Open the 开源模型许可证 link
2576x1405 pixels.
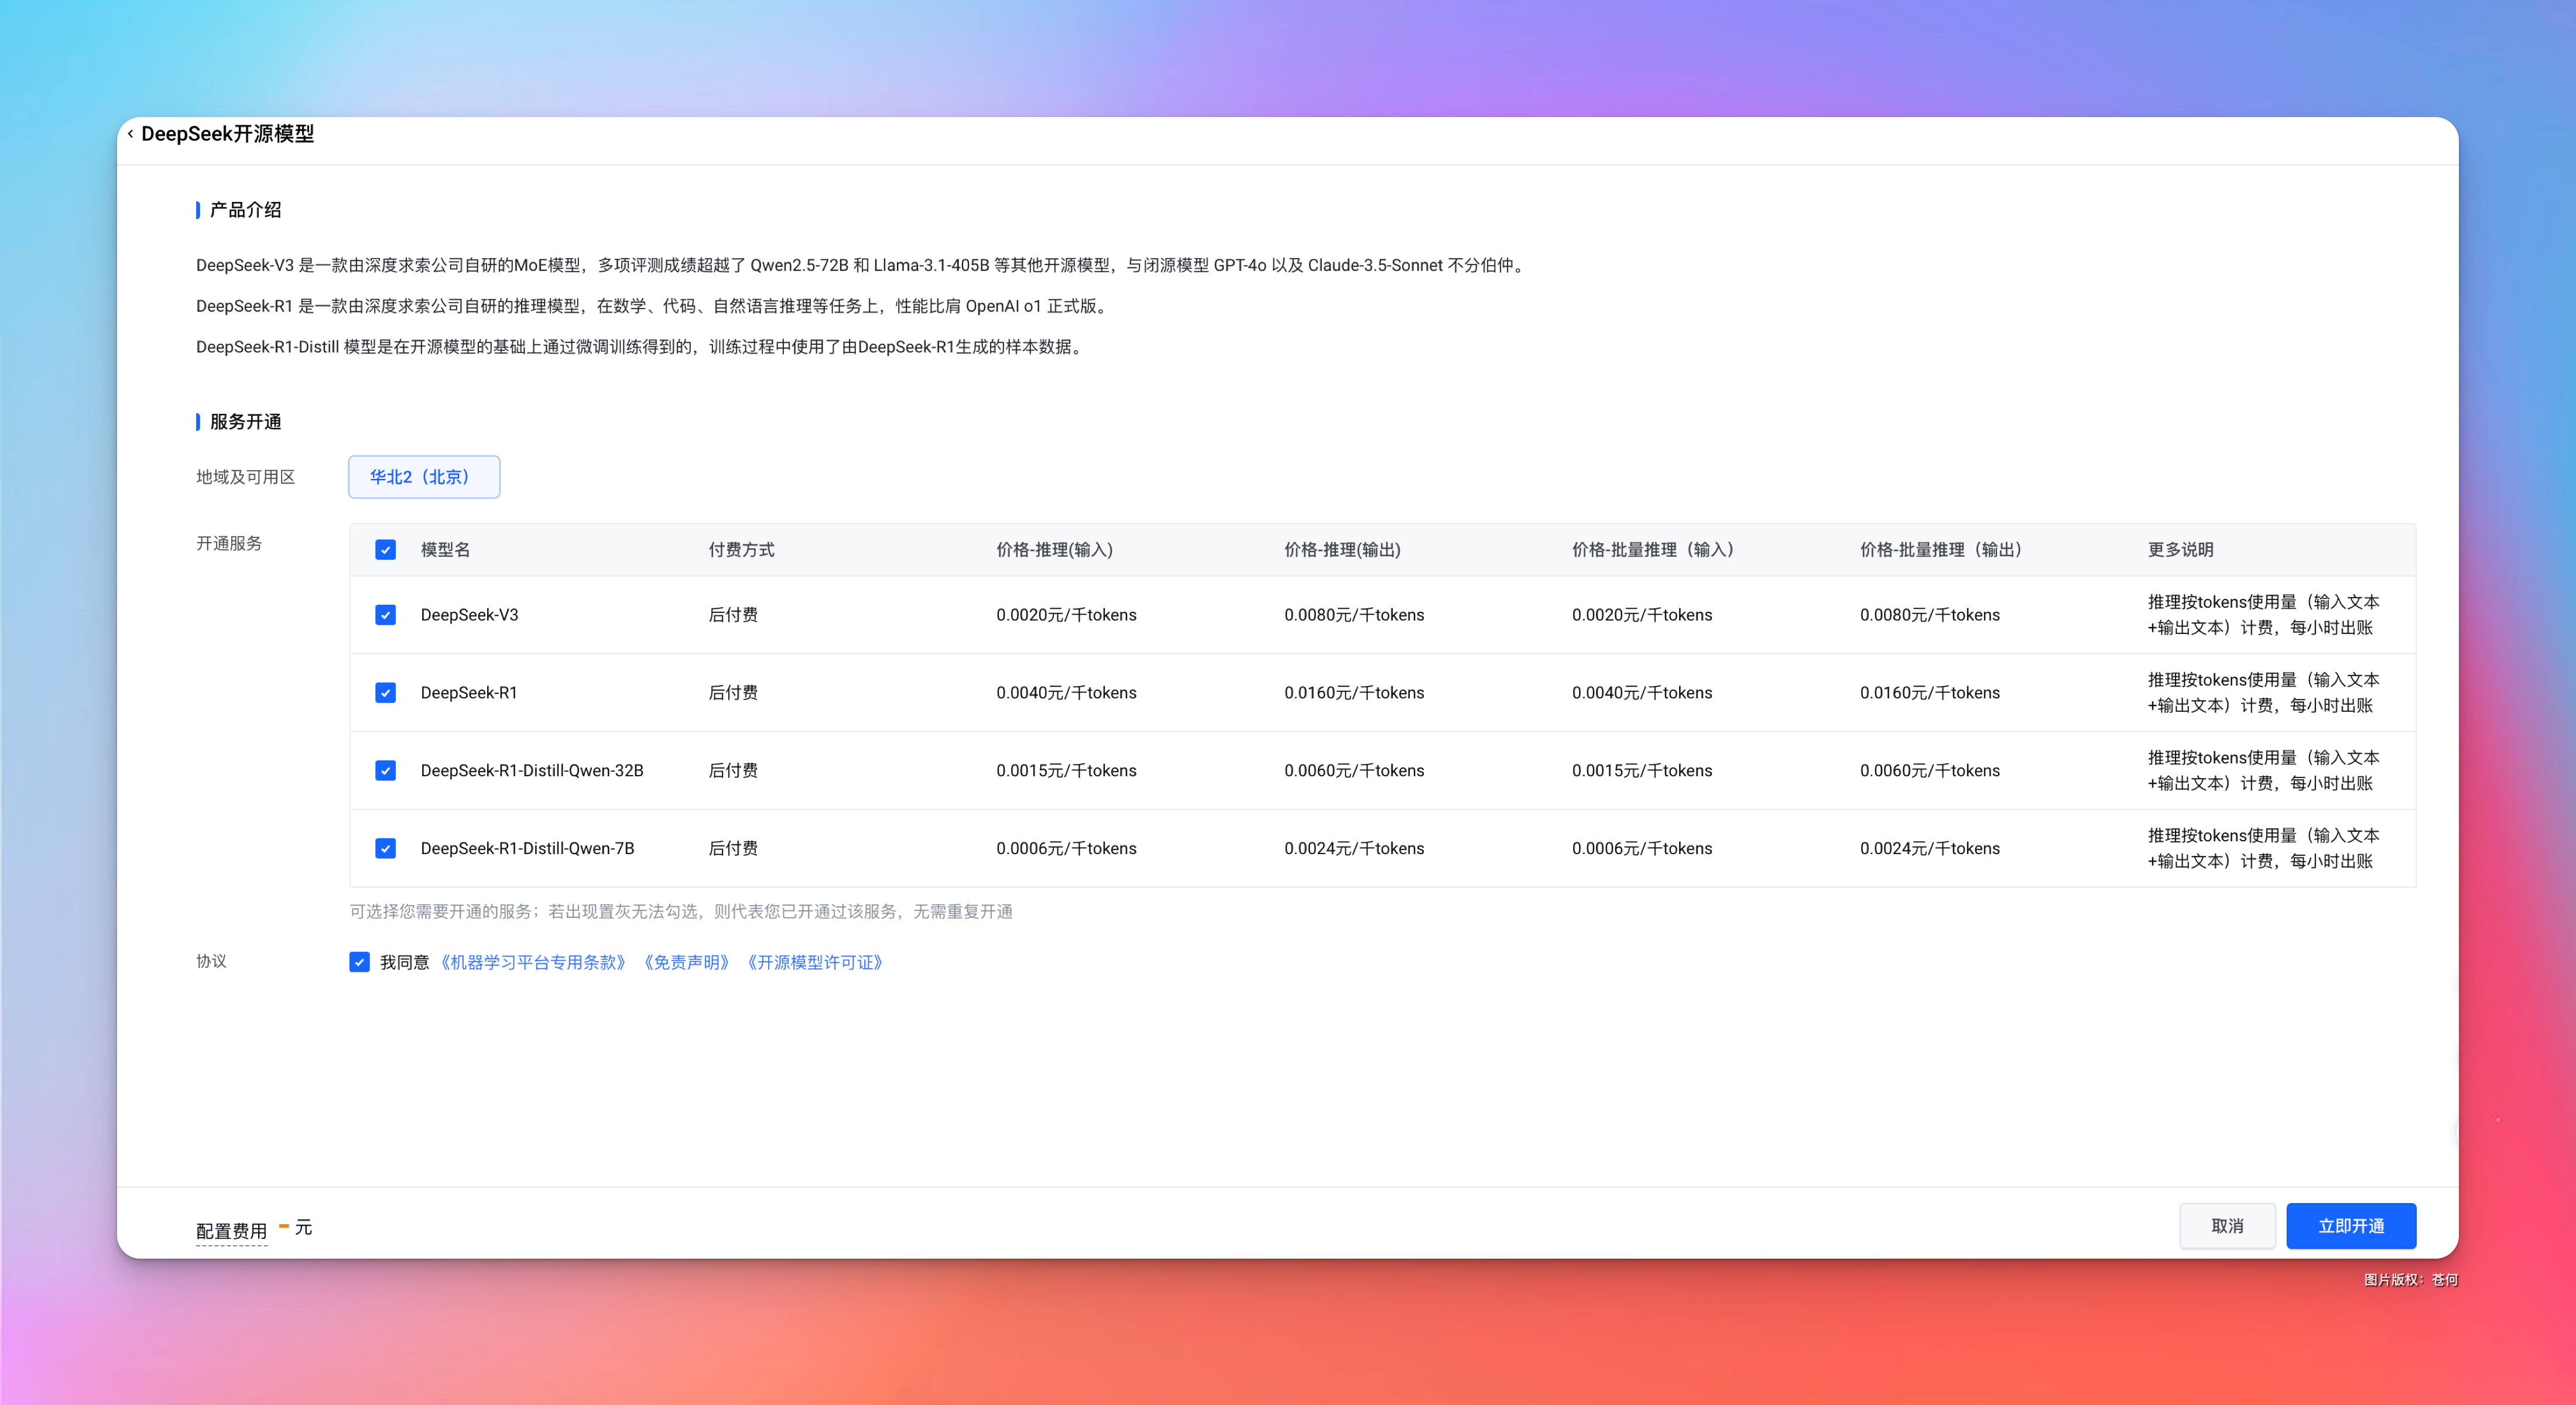coord(815,962)
